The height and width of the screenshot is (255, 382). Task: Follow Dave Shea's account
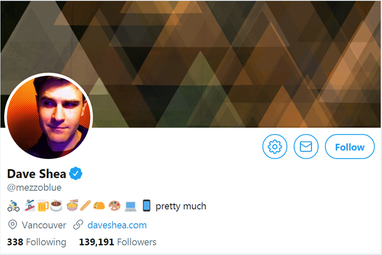point(350,146)
